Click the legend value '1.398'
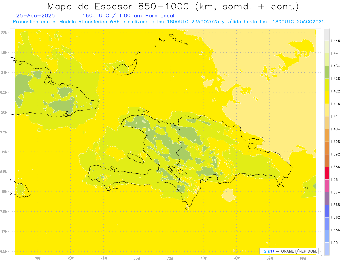Image resolution: width=340 pixels, height=262 pixels. click(335, 142)
